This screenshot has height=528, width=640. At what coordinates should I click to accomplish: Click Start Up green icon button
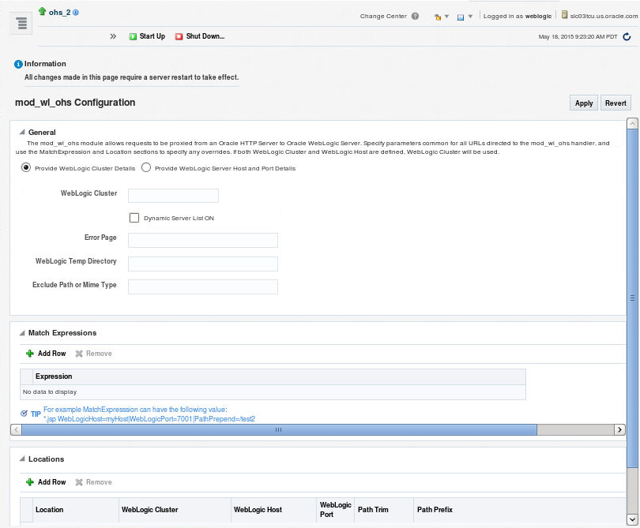tap(133, 36)
